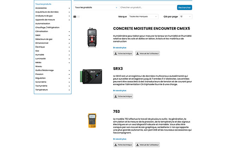Expand the Acquisiteurs de données plus icon

coord(69,12)
